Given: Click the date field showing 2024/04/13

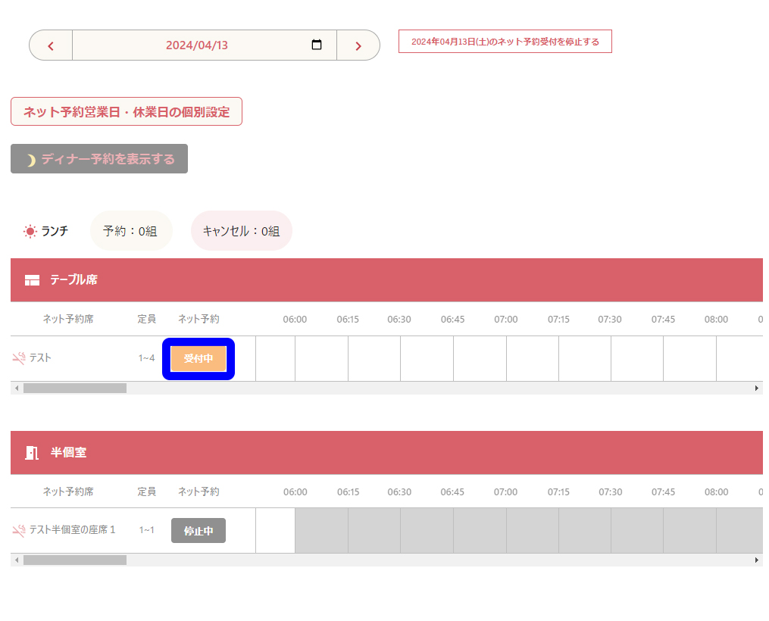Looking at the screenshot, I should point(197,45).
